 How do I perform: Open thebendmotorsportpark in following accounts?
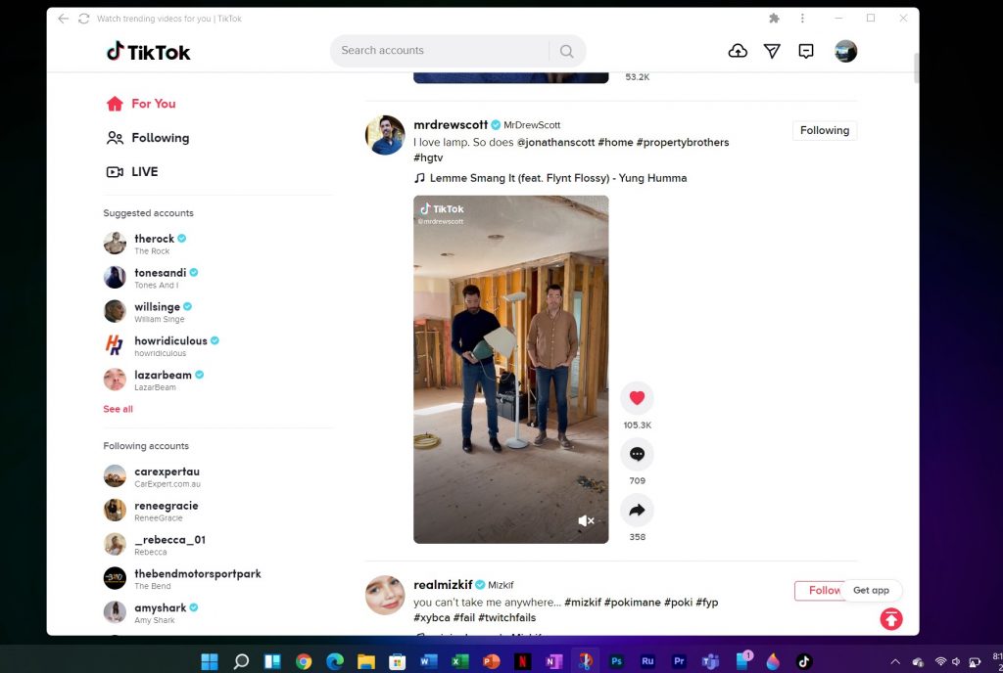[182, 578]
